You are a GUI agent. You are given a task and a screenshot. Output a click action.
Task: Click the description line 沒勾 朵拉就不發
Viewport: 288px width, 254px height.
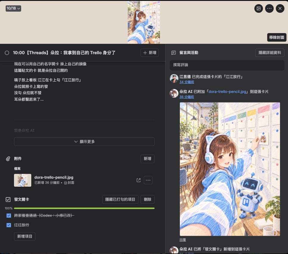tap(28, 93)
